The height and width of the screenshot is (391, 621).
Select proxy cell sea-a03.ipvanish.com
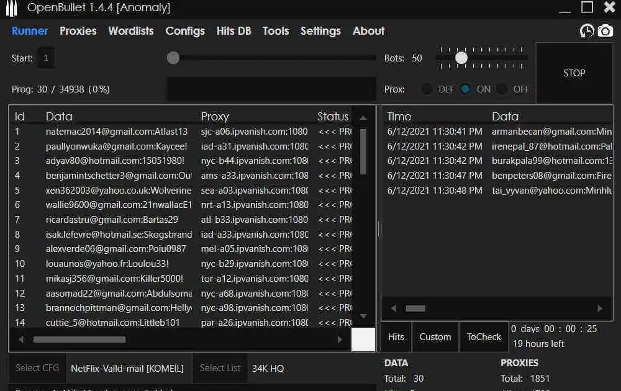[x=254, y=191]
